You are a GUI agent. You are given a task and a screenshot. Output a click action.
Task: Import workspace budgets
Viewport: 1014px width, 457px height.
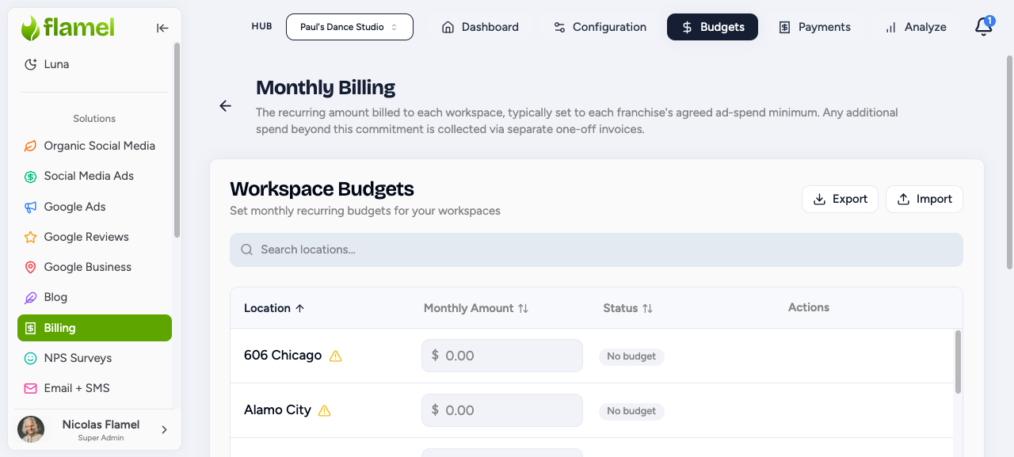(924, 199)
